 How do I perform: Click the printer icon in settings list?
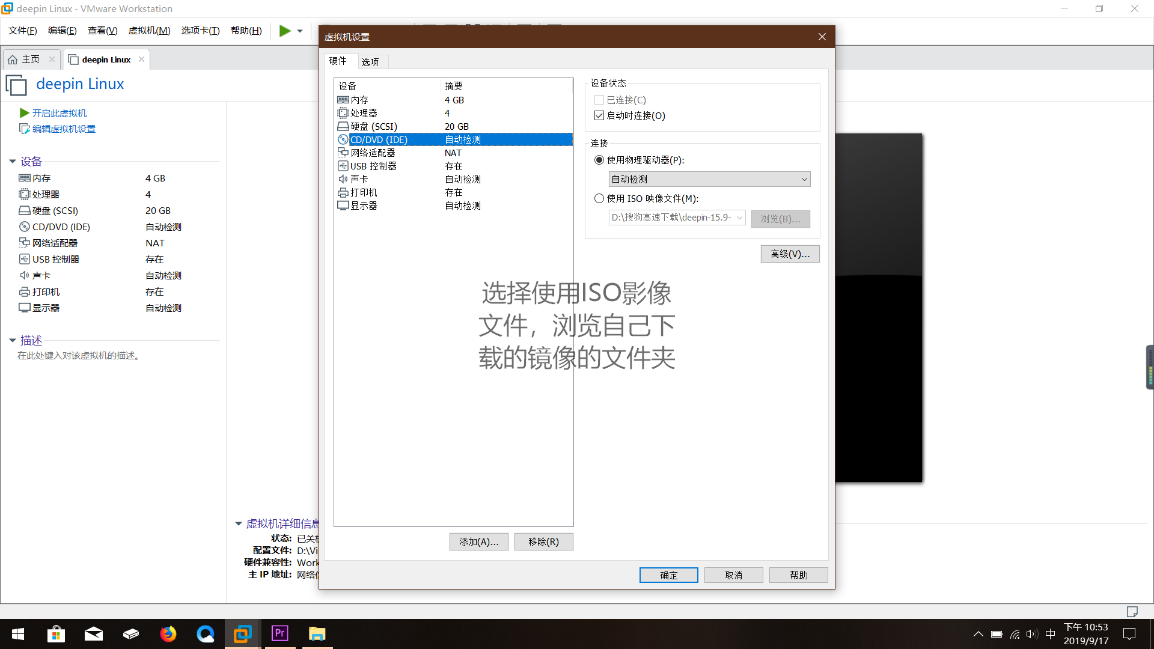click(343, 192)
